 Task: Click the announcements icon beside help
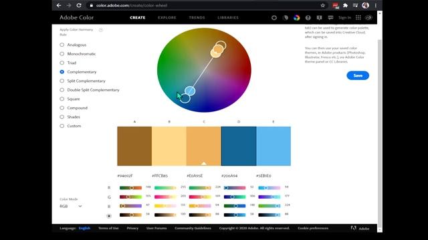pyautogui.click(x=319, y=18)
